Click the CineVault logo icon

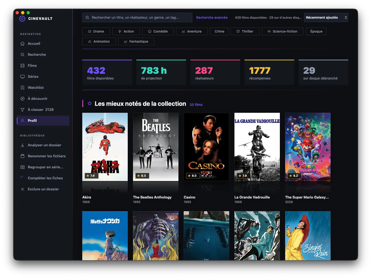pos(22,19)
